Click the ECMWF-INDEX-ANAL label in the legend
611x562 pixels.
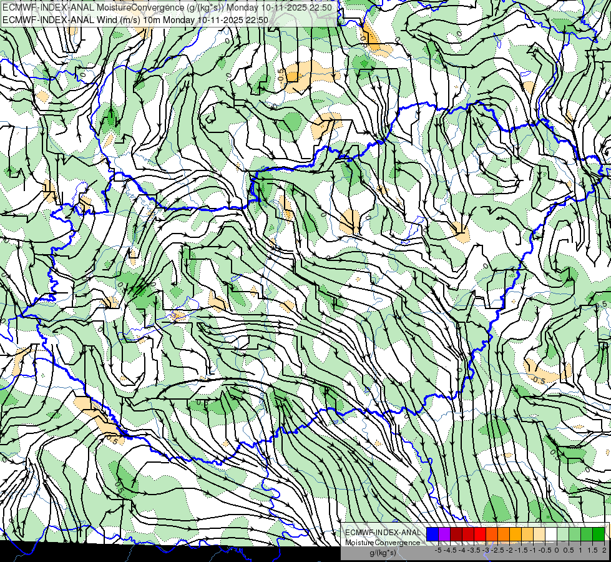(x=383, y=533)
